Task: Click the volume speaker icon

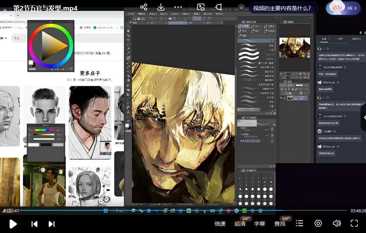Action: tap(337, 224)
